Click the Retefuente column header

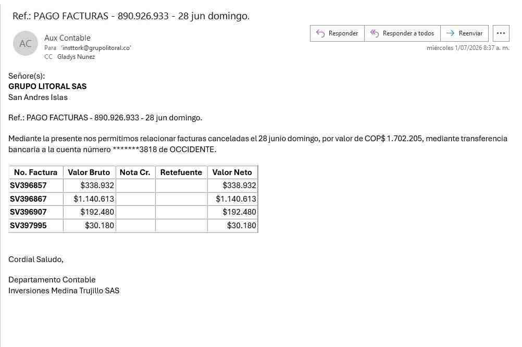coord(181,172)
